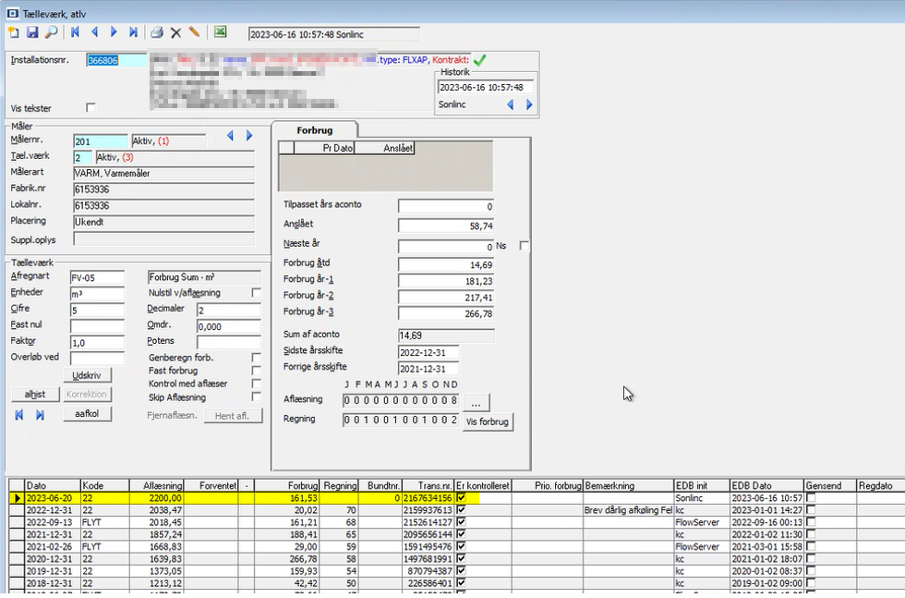Jump to first record in toolbar
This screenshot has height=598, width=905.
(75, 32)
